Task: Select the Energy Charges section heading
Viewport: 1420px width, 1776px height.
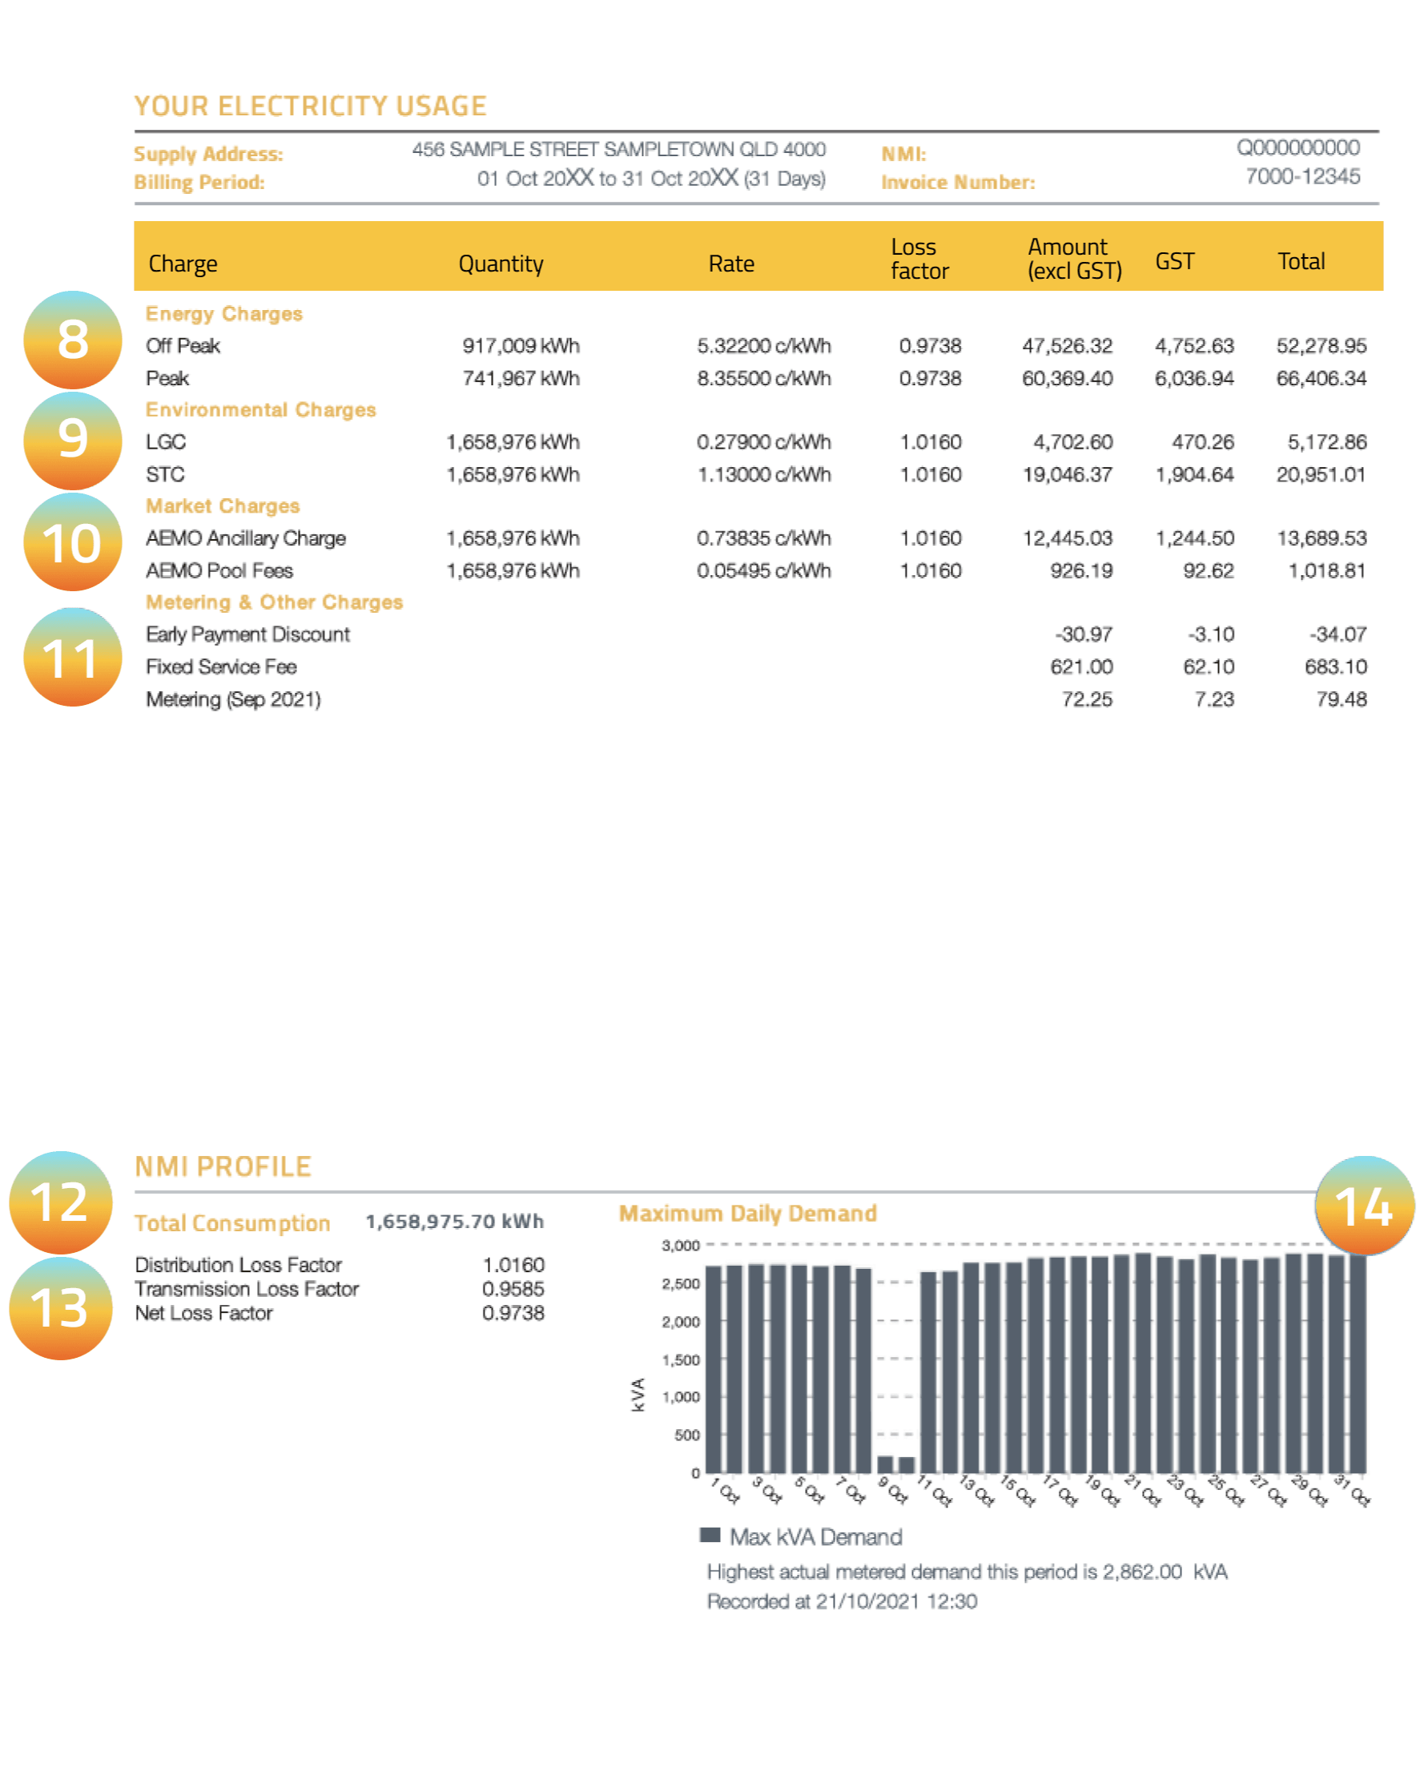Action: click(224, 314)
